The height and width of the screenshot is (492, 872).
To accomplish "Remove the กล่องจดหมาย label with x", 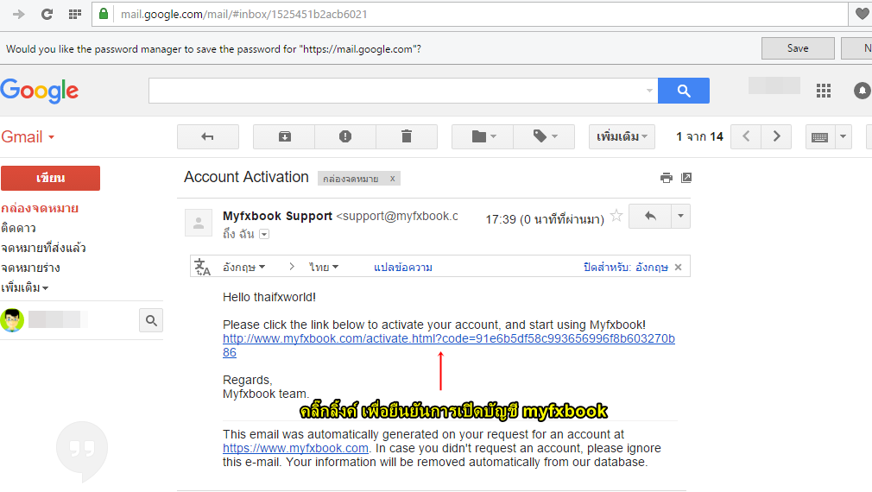I will tap(392, 179).
